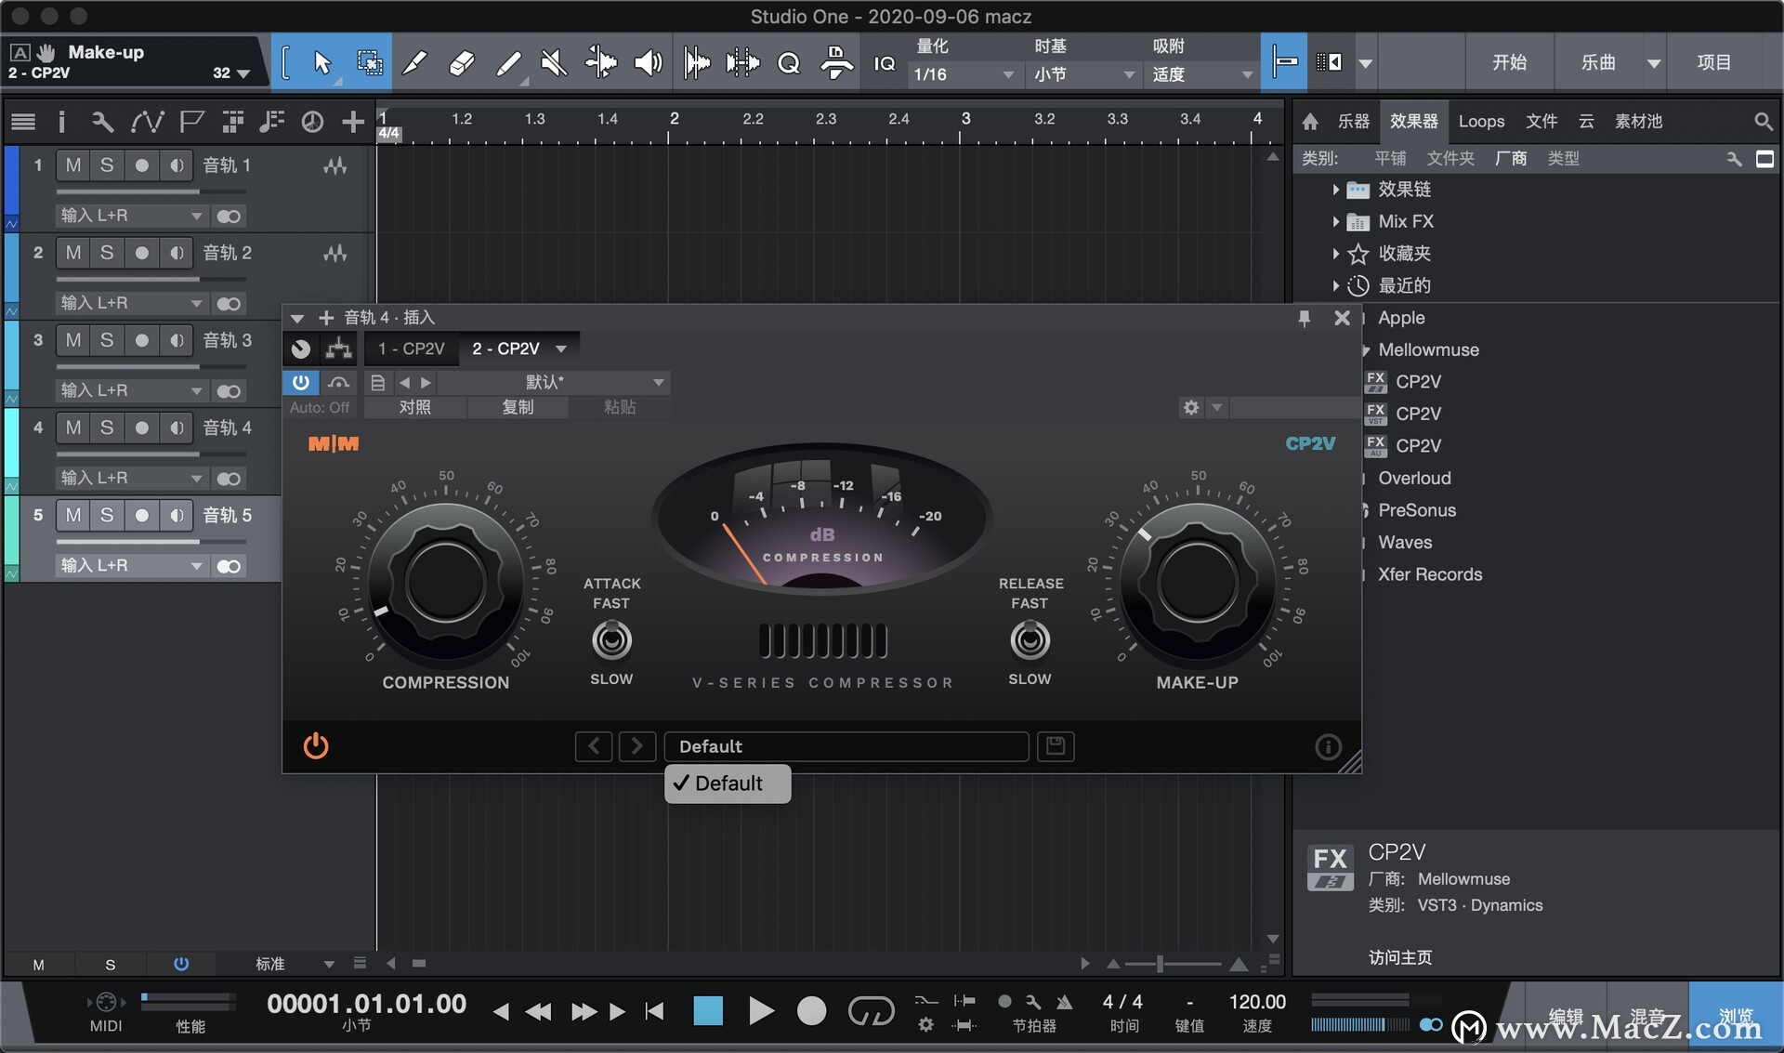This screenshot has height=1053, width=1784.
Task: Expand the 最近的 recent folder
Action: 1335,285
